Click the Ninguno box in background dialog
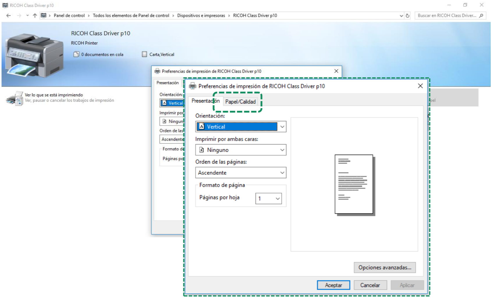Image resolution: width=492 pixels, height=298 pixels. (172, 121)
